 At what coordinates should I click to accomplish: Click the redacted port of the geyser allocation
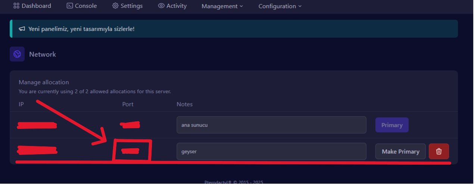130,151
